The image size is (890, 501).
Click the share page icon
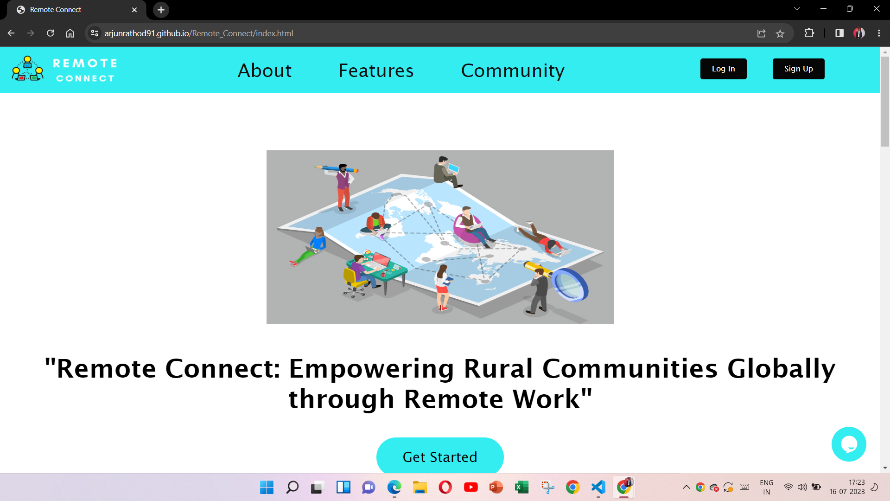pos(761,33)
